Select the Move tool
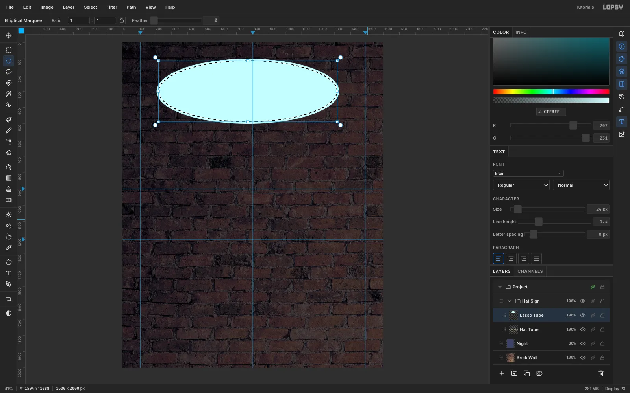This screenshot has height=393, width=630. tap(9, 35)
